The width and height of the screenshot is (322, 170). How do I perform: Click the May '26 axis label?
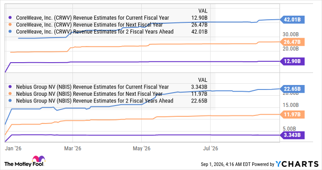pos(141,149)
